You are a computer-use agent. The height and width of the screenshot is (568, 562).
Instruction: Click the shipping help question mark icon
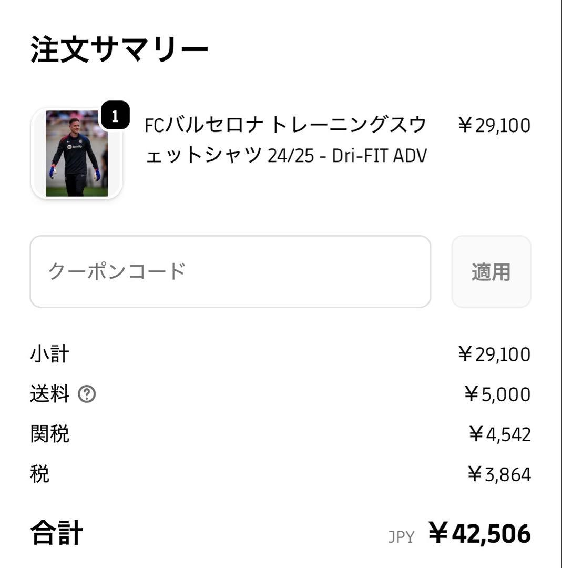point(87,394)
